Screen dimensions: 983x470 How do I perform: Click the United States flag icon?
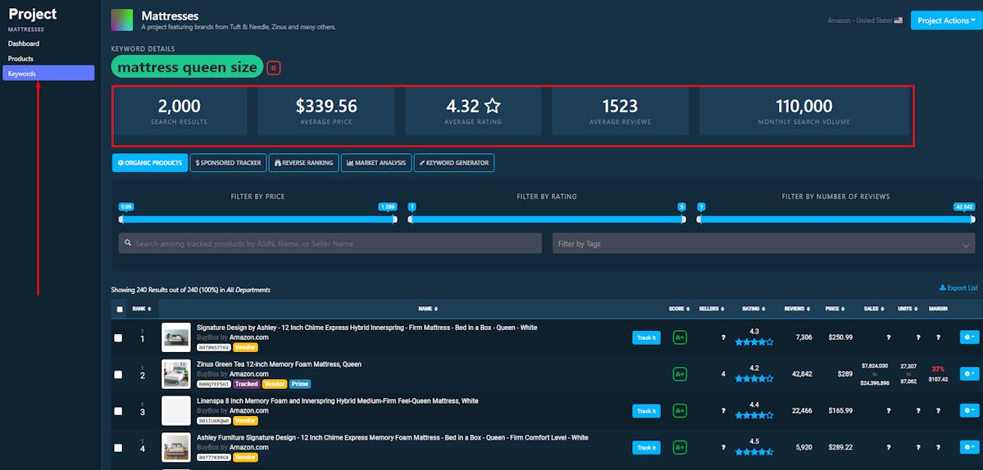(899, 20)
